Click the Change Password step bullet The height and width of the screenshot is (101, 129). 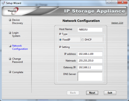point(10,59)
